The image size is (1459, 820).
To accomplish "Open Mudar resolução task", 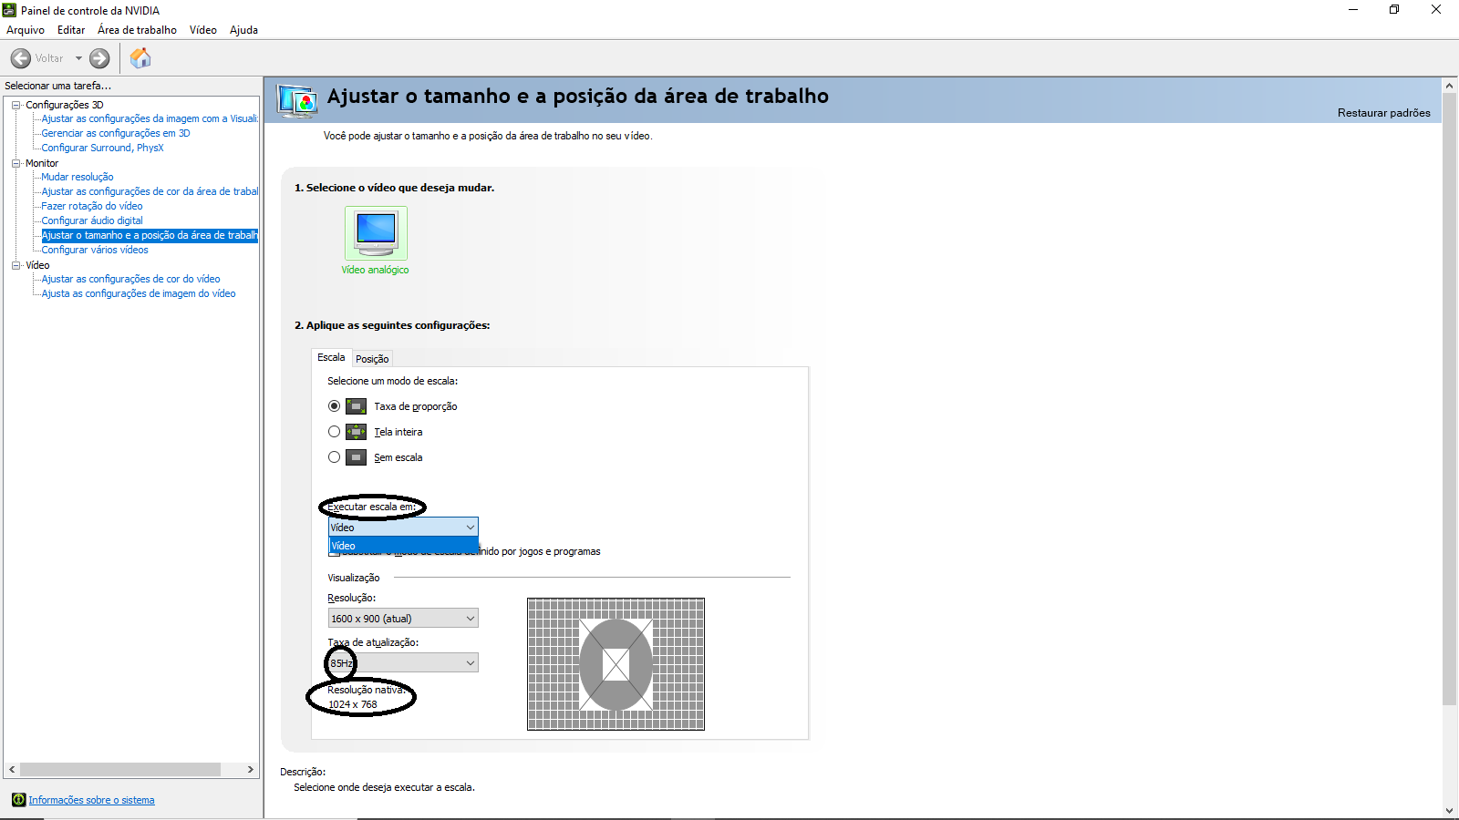I will pos(78,177).
